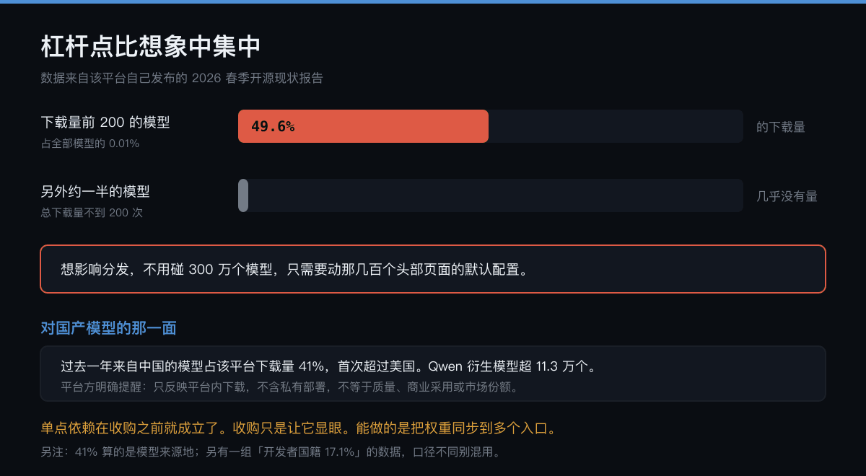Click the 49.6% number inside the red bar

pos(273,126)
